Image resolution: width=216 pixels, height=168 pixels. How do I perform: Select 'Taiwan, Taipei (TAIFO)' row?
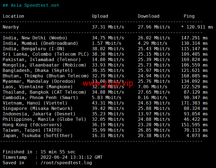pyautogui.click(x=105, y=130)
